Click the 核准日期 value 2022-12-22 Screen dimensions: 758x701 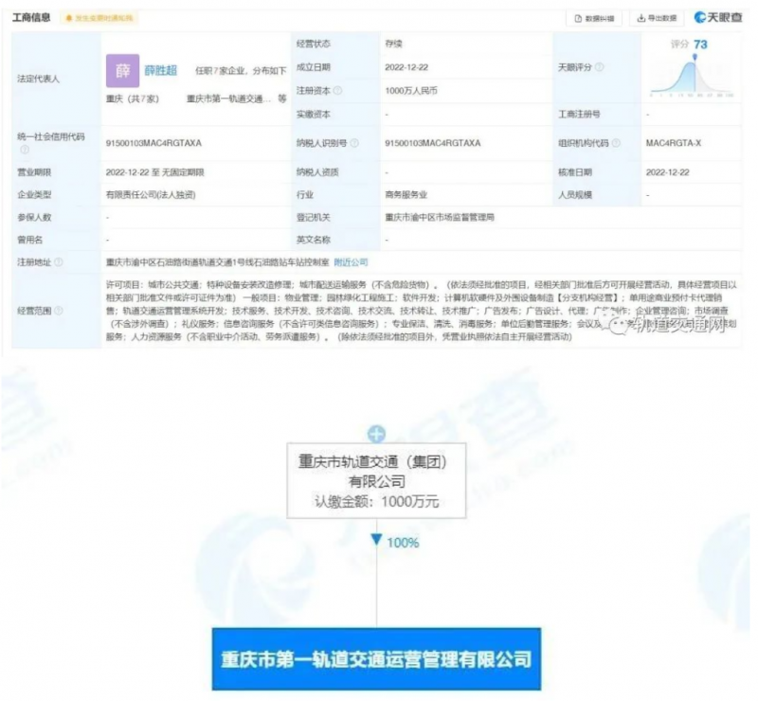[x=668, y=172]
